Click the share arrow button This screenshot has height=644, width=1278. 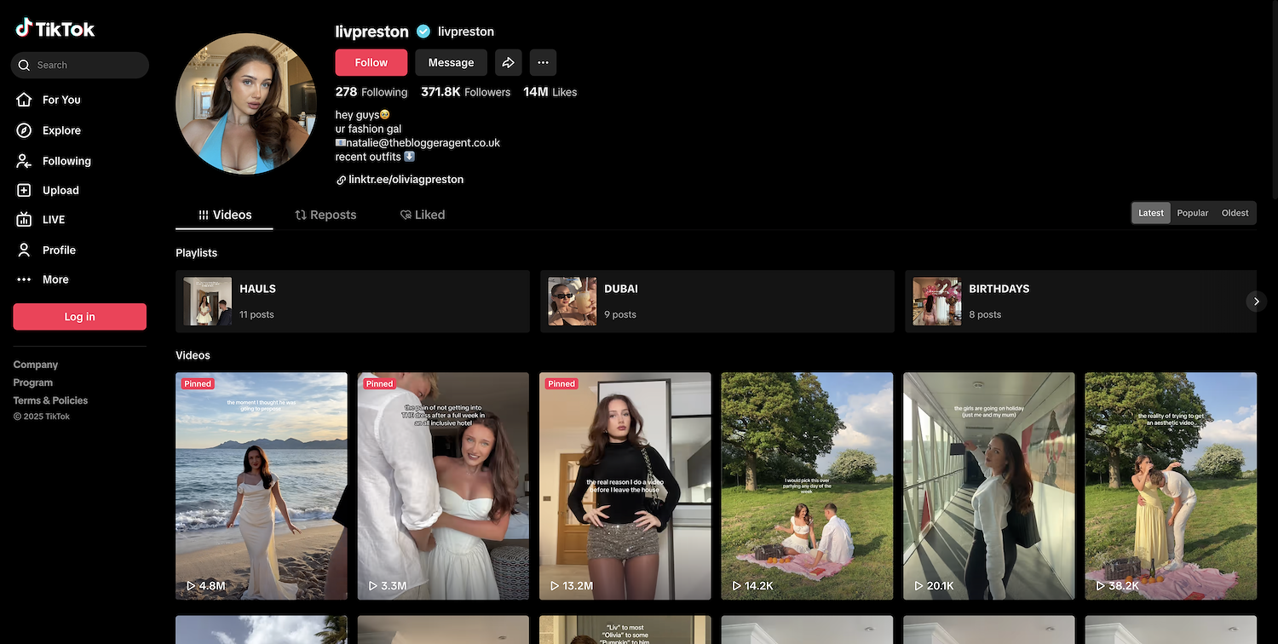click(x=508, y=62)
